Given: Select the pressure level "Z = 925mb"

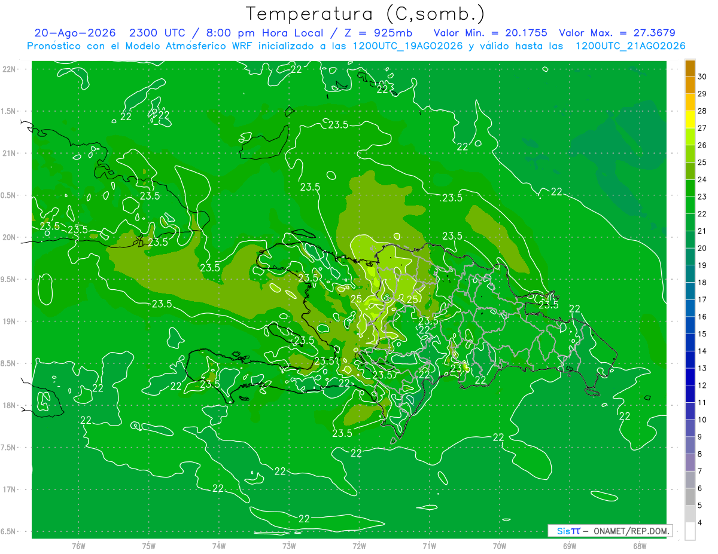Looking at the screenshot, I should pos(375,33).
